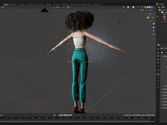Click the red X axis on navigation gizmo

153,18
